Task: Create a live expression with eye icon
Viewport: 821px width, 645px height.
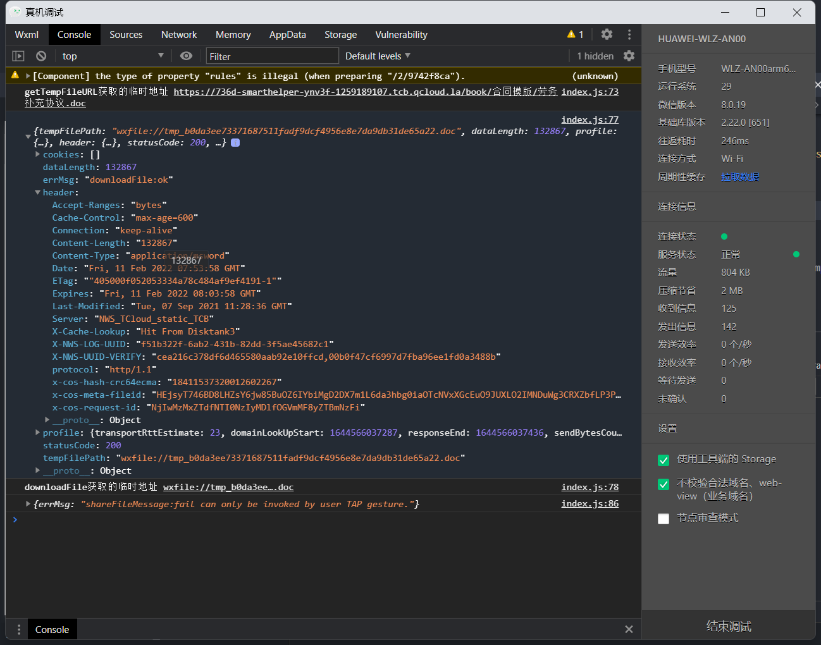Action: (x=186, y=56)
